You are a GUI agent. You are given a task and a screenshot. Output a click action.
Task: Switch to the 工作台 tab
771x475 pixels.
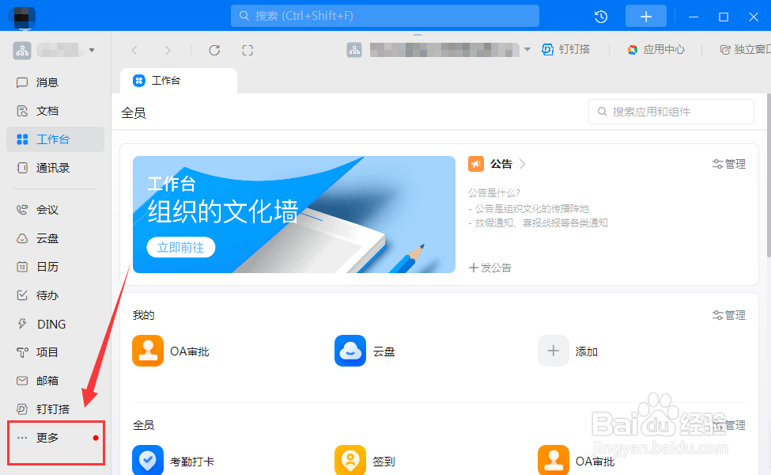[179, 81]
